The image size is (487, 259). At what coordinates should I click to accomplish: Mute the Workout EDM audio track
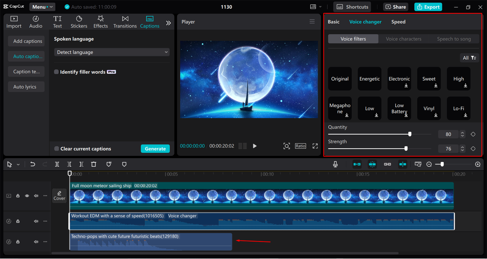point(36,221)
